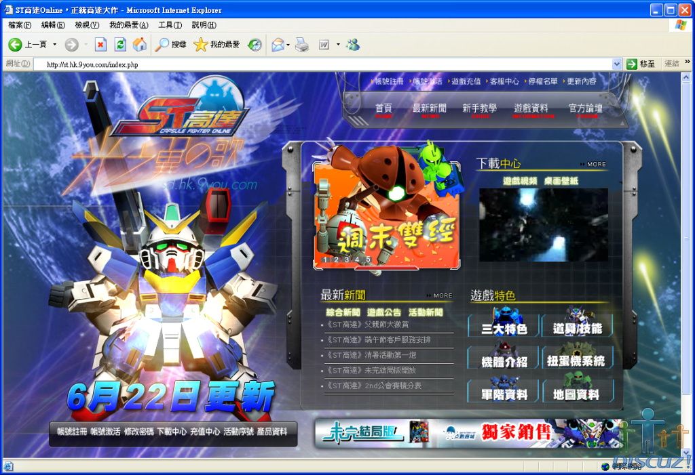This screenshot has height=475, width=695.
Task: Switch to 活動新聞 news tab
Action: tap(426, 312)
